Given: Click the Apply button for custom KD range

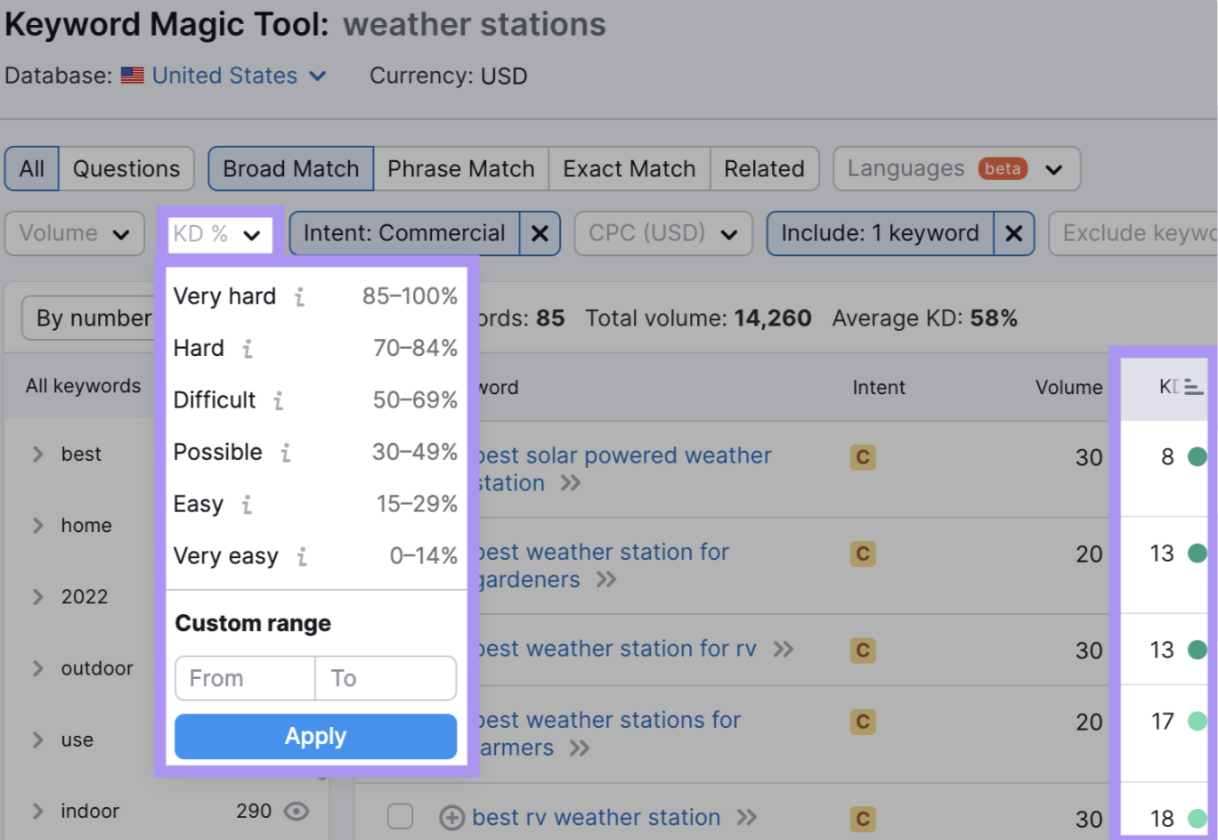Looking at the screenshot, I should coord(315,736).
